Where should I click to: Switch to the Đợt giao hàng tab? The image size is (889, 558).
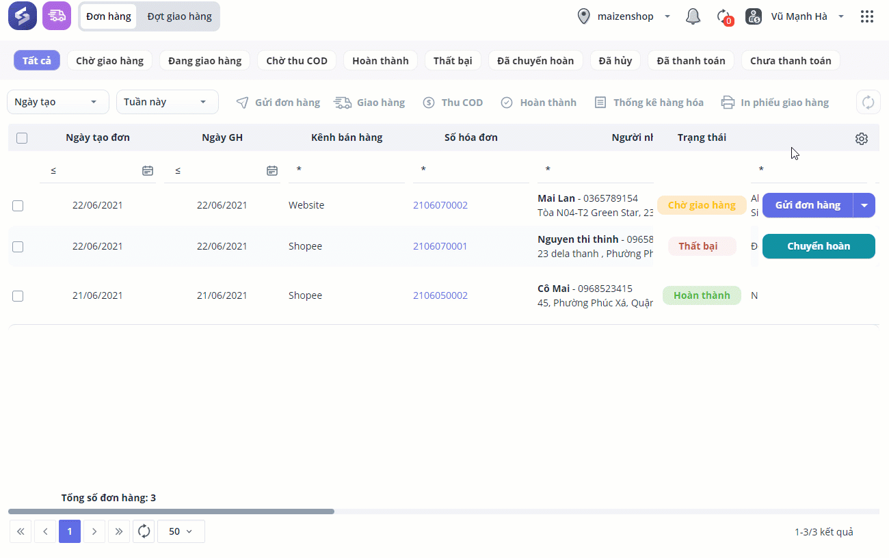point(179,16)
